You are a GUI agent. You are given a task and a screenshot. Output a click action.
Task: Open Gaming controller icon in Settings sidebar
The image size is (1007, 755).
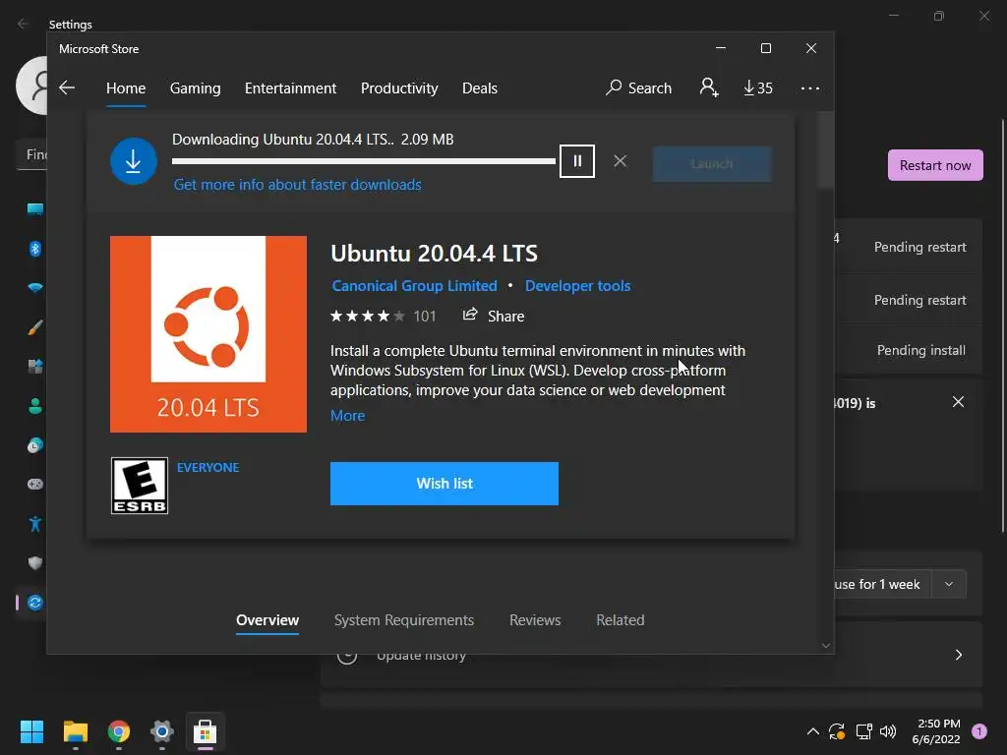point(34,484)
